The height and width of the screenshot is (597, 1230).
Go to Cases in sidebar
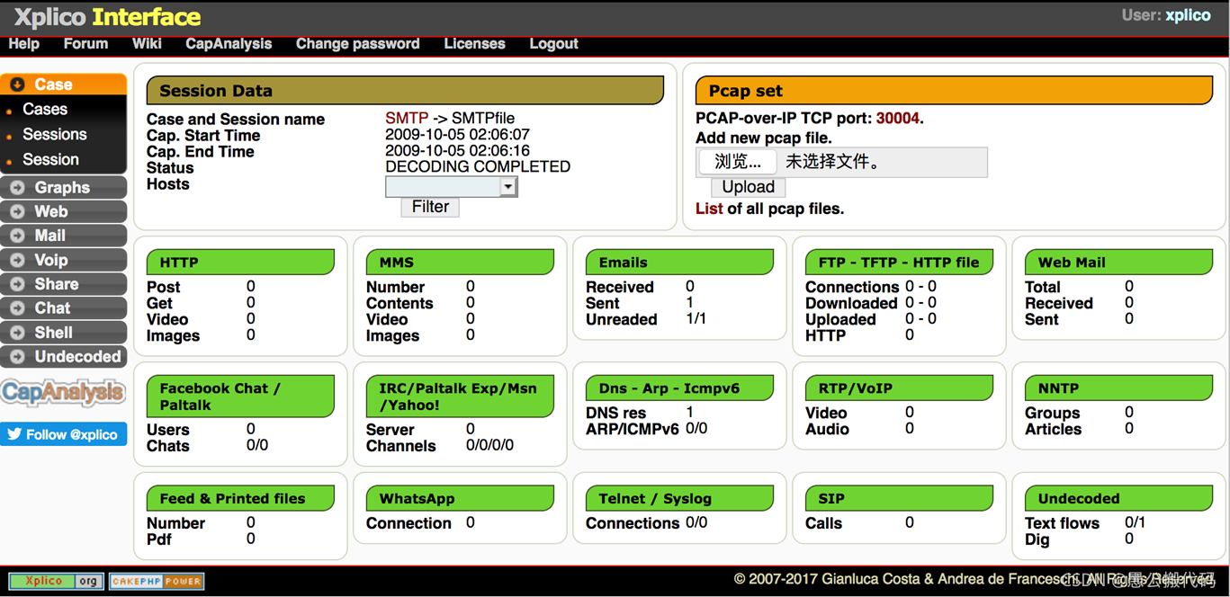45,109
